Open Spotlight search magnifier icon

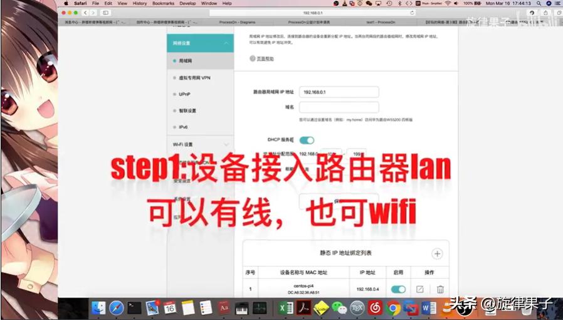click(539, 3)
